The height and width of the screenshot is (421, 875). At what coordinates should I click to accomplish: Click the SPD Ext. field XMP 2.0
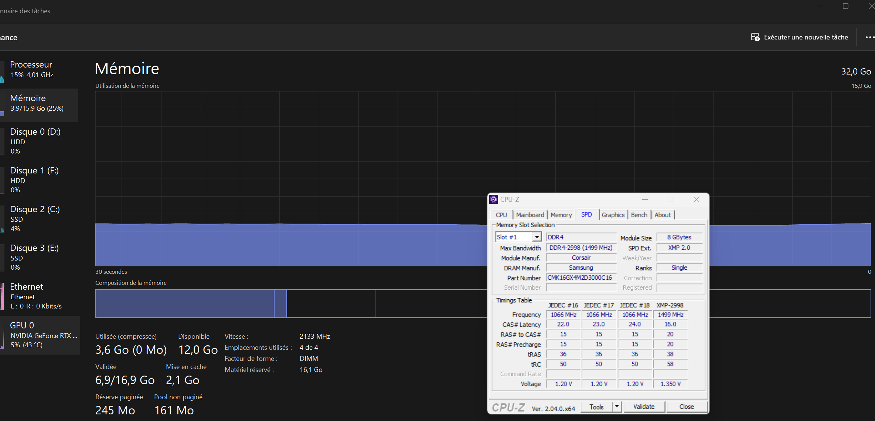click(x=679, y=248)
